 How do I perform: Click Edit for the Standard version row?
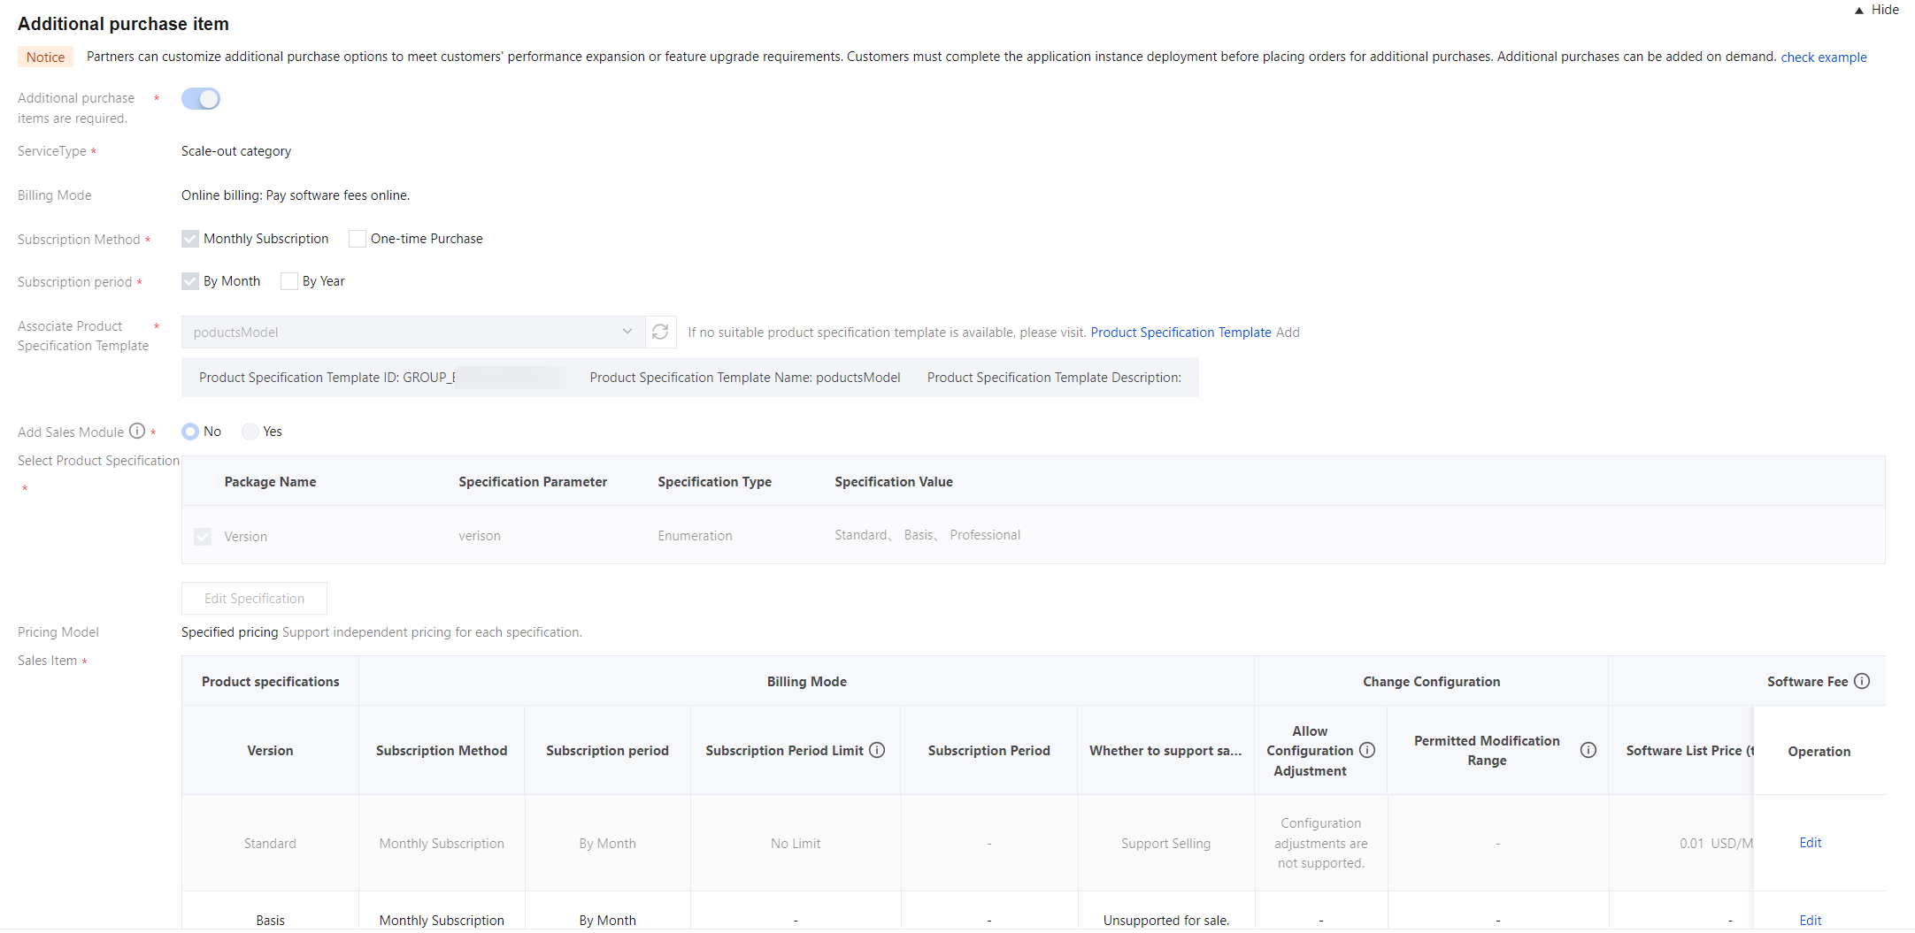point(1810,843)
